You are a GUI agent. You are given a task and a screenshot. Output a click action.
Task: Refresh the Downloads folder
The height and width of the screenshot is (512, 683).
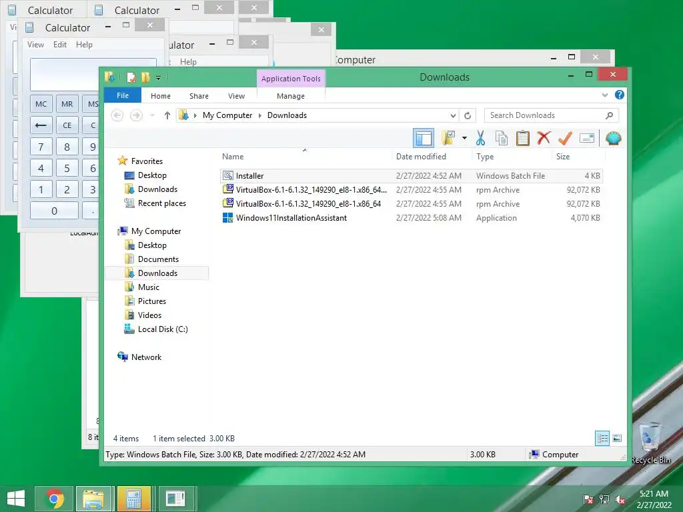468,115
